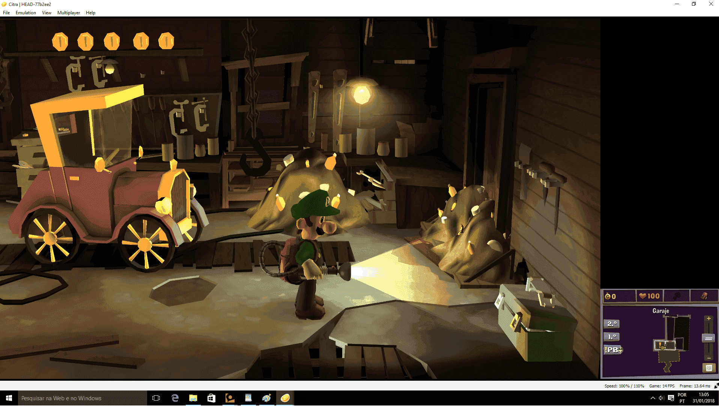Launch Microsoft Edge from the taskbar

(175, 398)
